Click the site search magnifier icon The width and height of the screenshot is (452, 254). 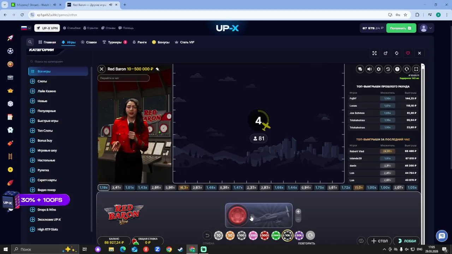(x=30, y=42)
